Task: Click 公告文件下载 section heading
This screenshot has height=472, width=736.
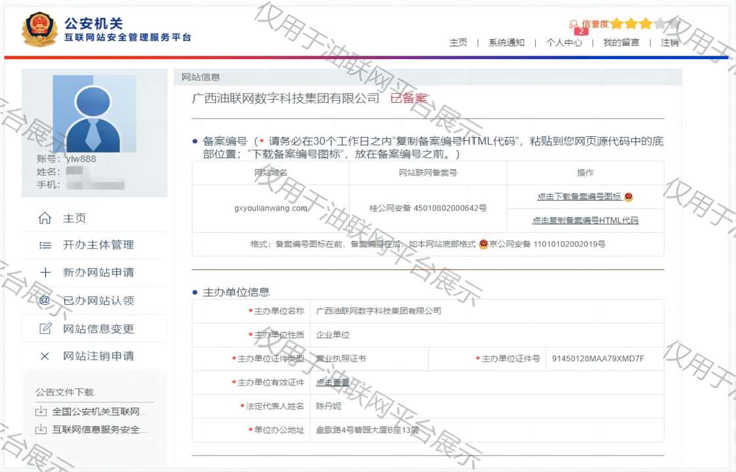Action: [x=65, y=392]
